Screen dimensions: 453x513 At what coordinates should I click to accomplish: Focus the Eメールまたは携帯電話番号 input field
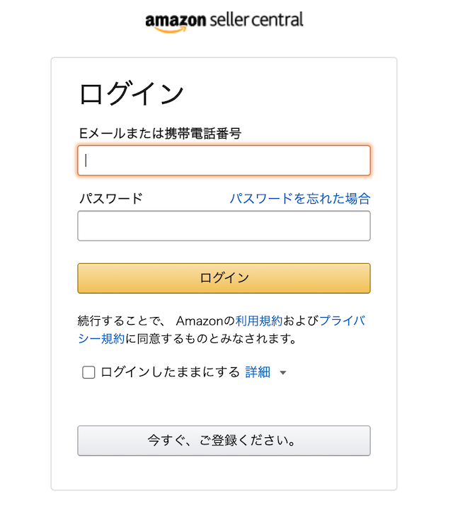224,161
